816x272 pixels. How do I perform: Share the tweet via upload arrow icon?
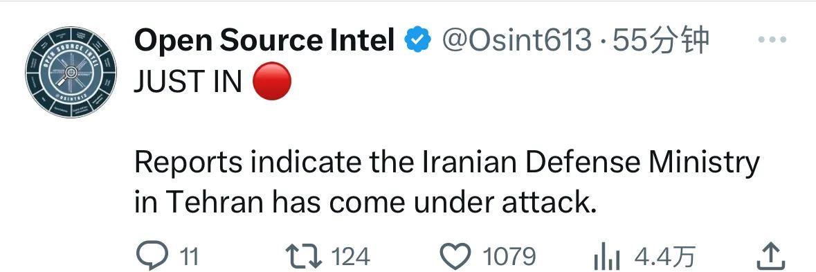pos(770,256)
